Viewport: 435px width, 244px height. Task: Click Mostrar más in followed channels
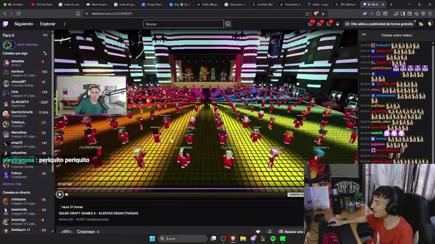click(12, 184)
